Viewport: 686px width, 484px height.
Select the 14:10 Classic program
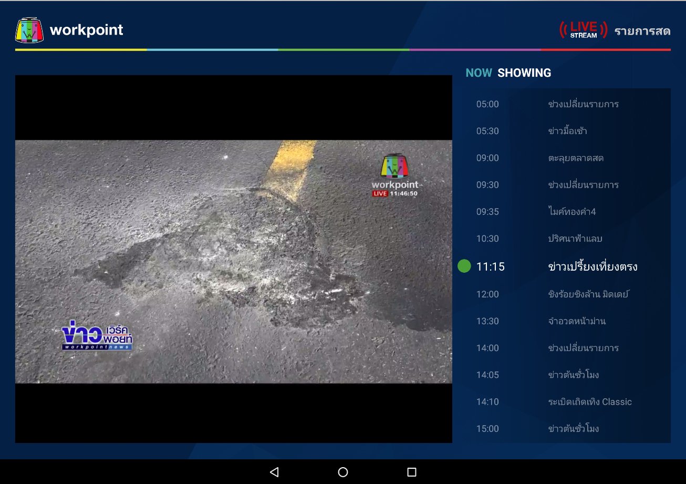[x=565, y=401]
